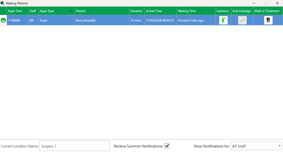Click the green smiley face status icon

(x=3, y=20)
